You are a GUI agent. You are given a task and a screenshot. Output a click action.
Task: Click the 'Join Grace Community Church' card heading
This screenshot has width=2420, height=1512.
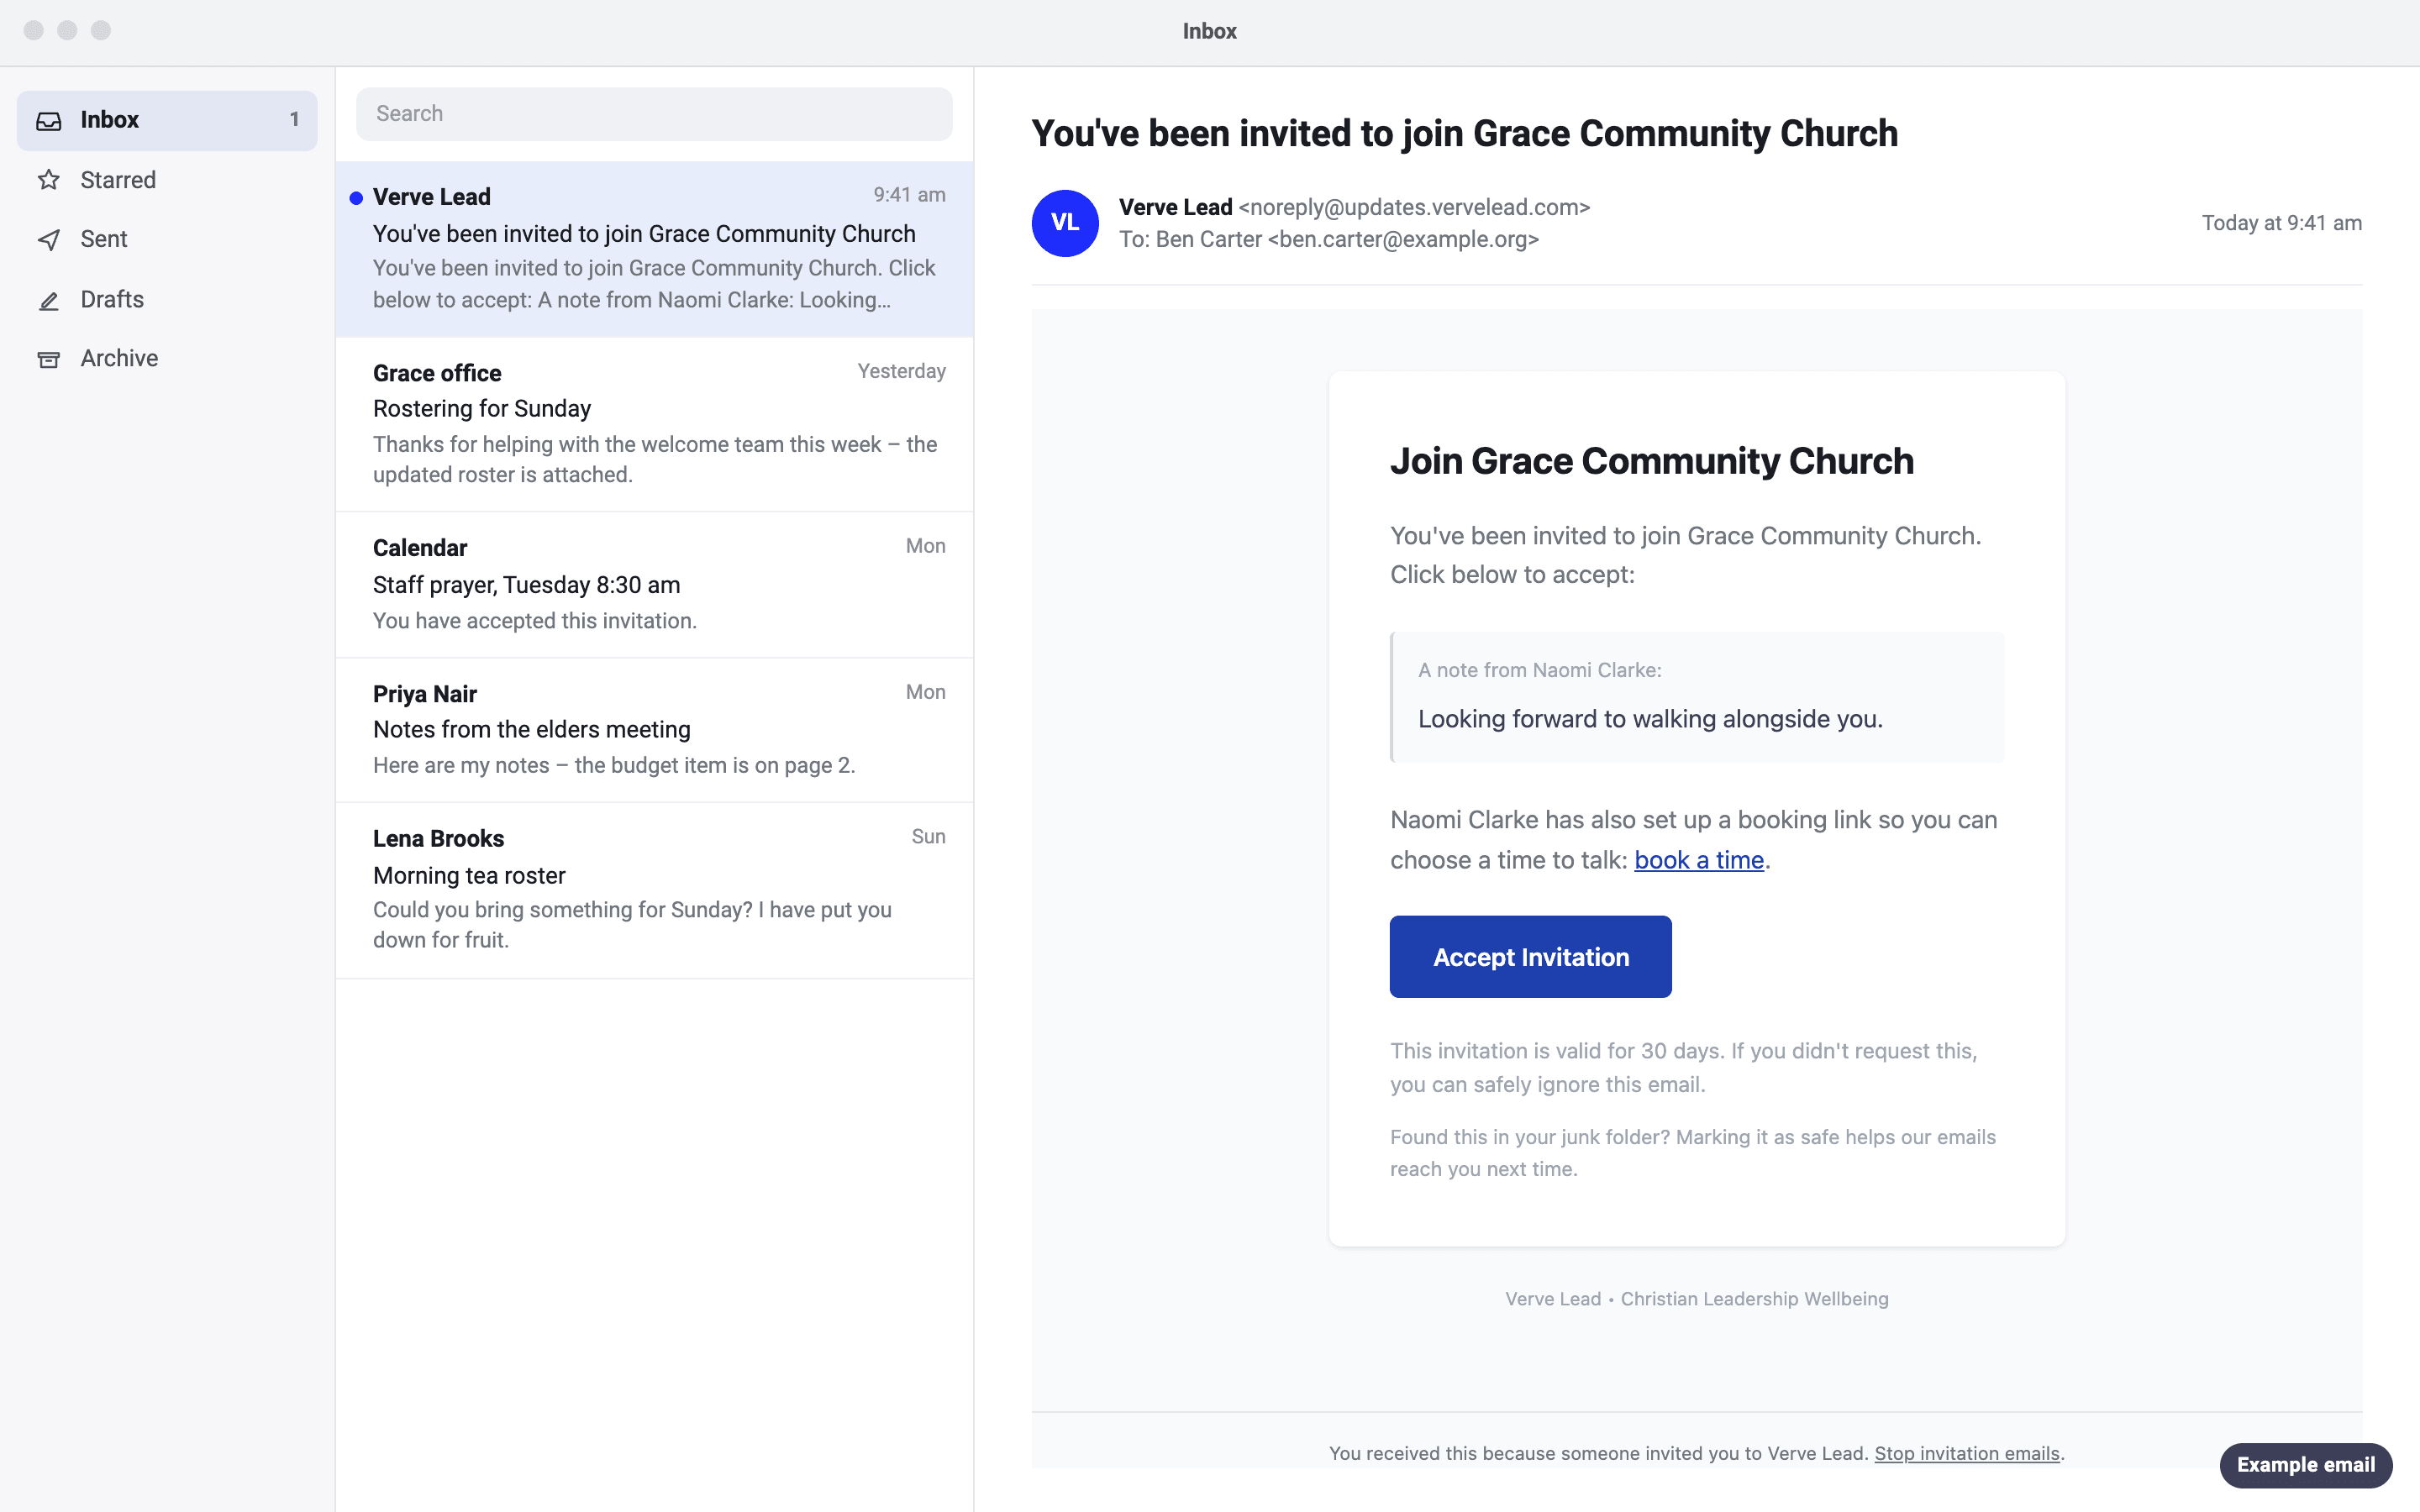[1652, 461]
